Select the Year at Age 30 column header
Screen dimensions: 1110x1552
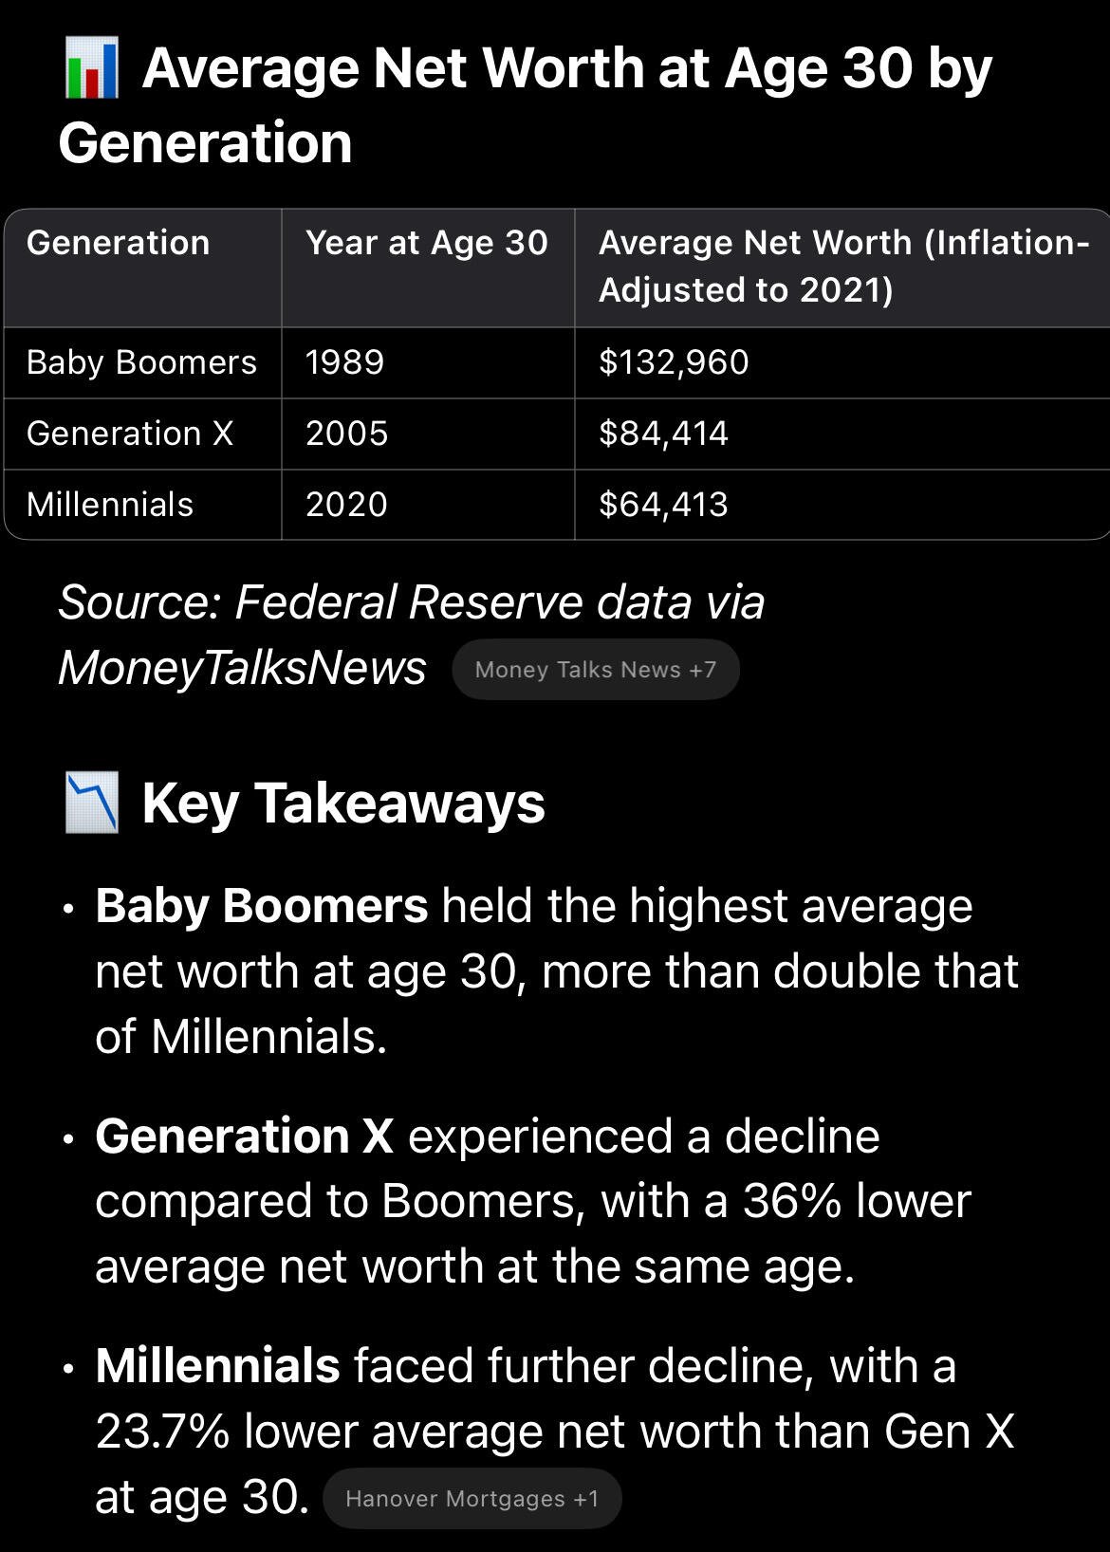pos(427,243)
